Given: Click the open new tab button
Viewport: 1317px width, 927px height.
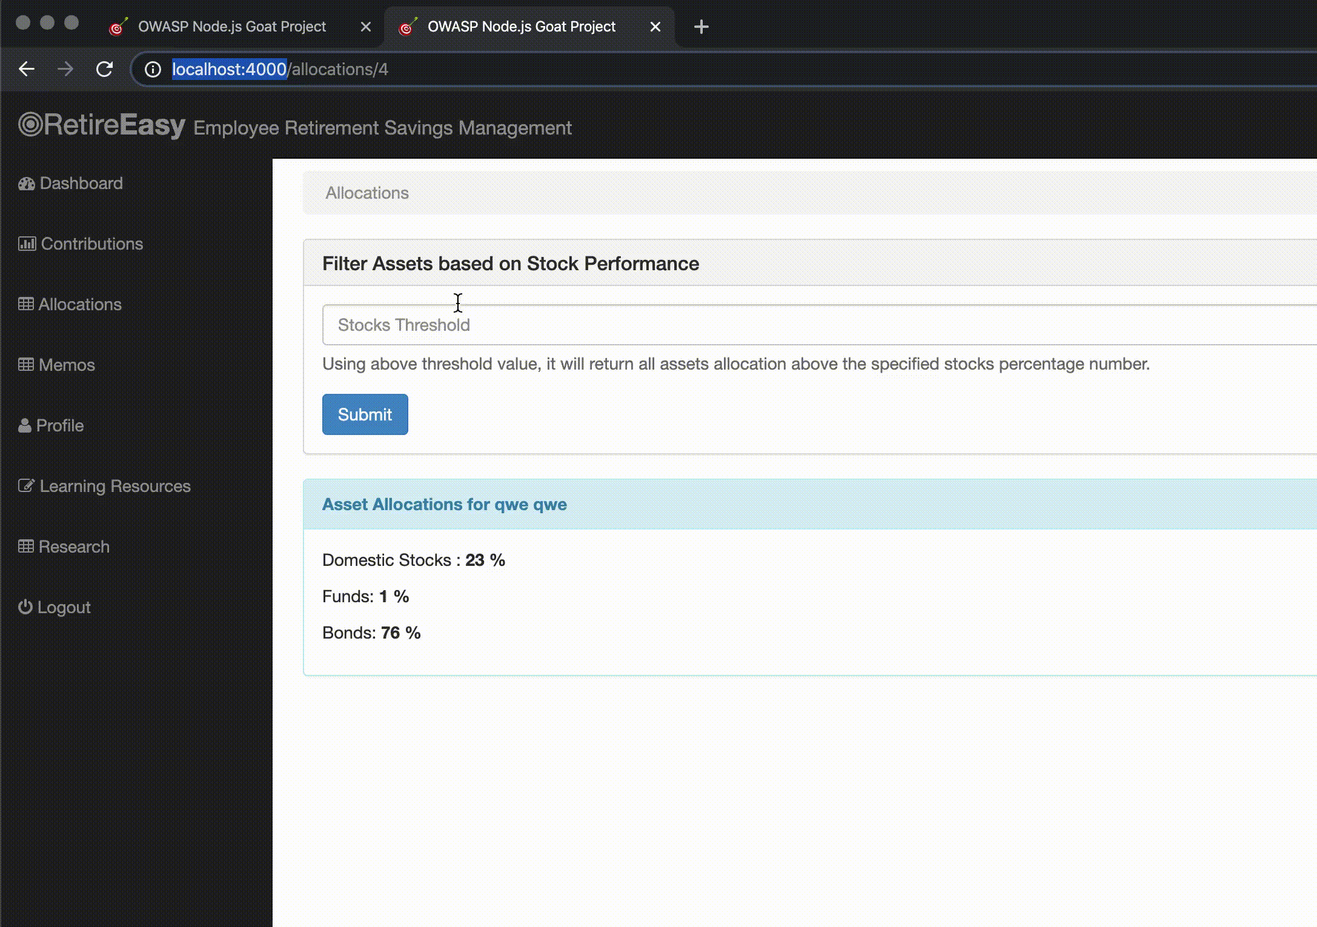Looking at the screenshot, I should coord(701,26).
